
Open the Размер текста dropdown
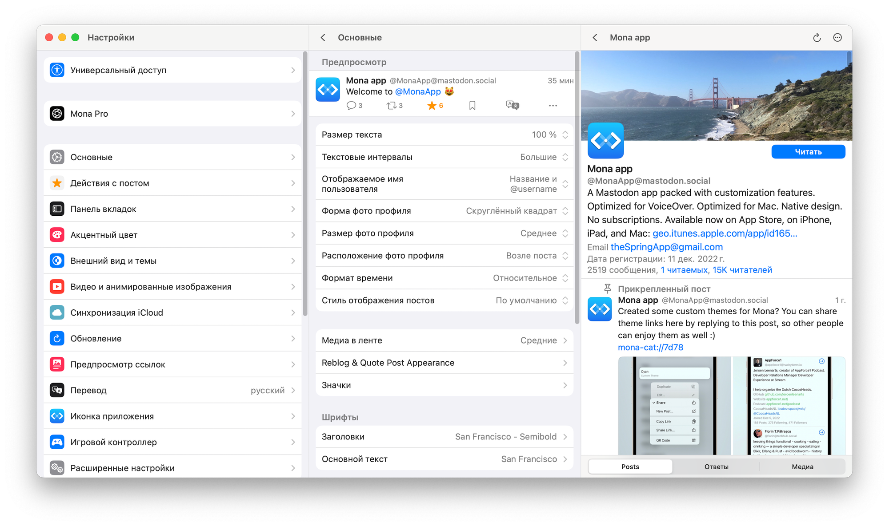pos(549,134)
